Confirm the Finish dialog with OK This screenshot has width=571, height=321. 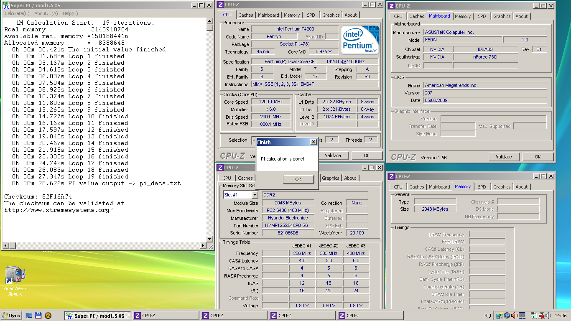[x=298, y=179]
